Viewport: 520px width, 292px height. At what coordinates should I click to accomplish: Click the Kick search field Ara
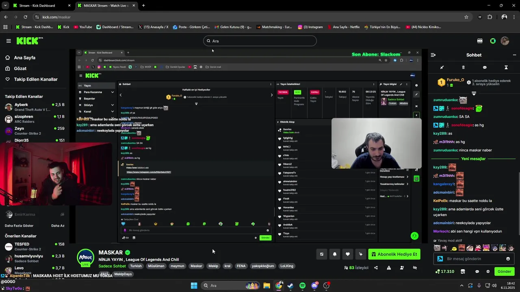(x=260, y=41)
